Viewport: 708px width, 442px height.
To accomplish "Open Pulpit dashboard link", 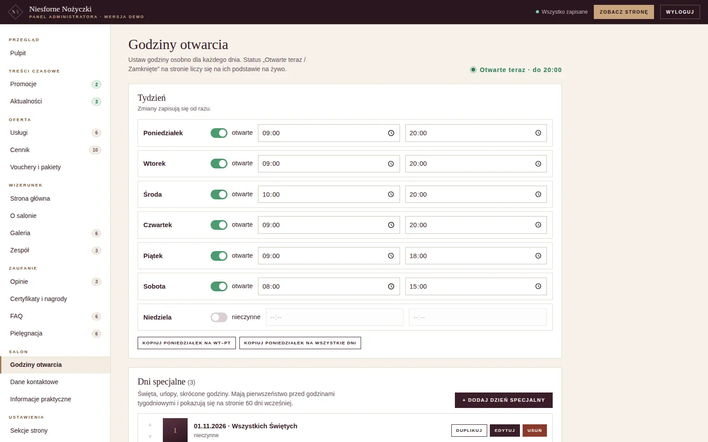I will coord(55,53).
